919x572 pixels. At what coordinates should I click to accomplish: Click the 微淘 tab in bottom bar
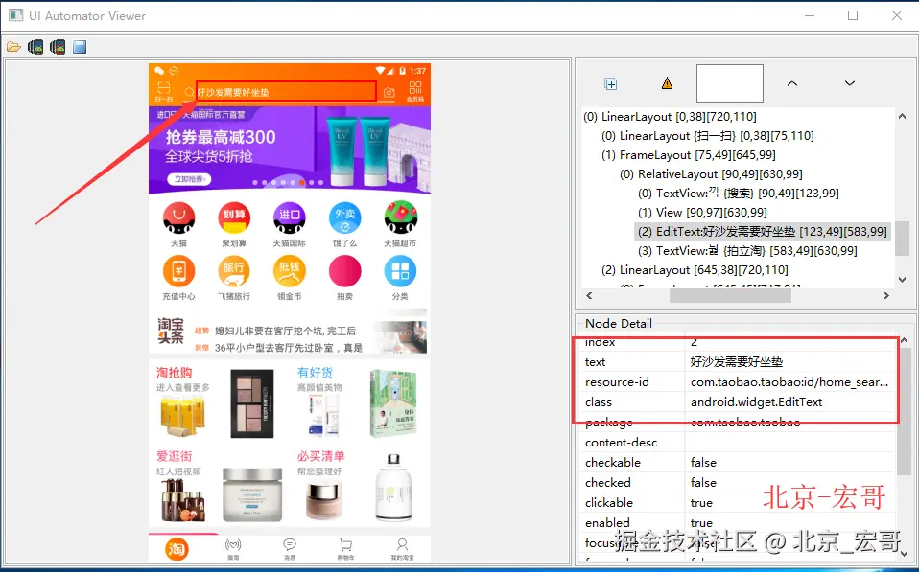point(233,549)
